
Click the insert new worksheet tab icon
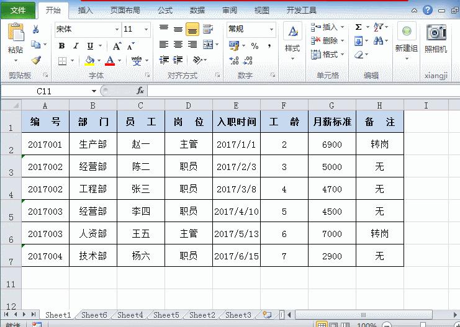click(267, 315)
